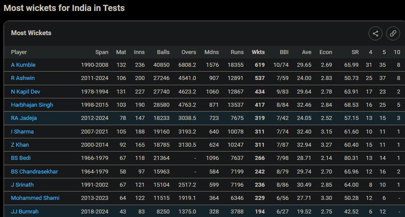405x217 pixels.
Task: Open Harbhajan Singh player page
Action: (32, 105)
